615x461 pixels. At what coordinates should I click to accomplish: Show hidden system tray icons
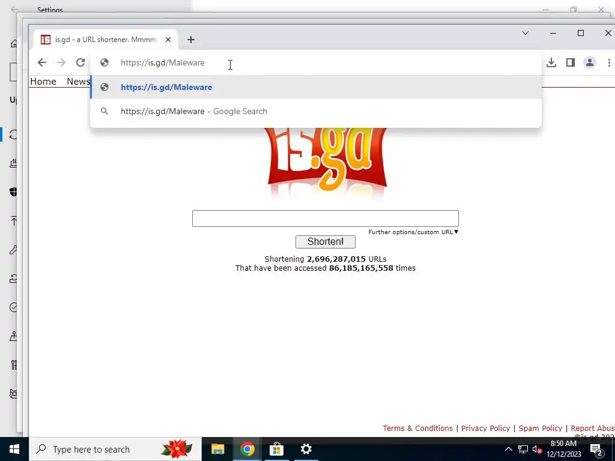508,449
